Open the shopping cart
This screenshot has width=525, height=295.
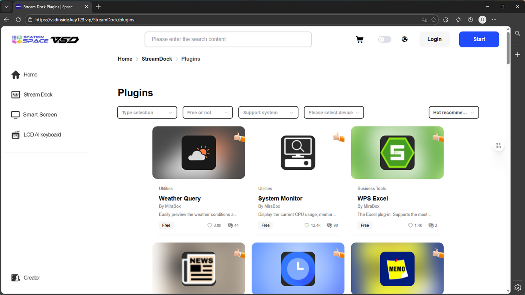[x=360, y=39]
